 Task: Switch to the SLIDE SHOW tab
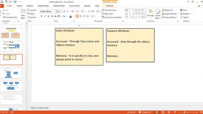coord(74,6)
